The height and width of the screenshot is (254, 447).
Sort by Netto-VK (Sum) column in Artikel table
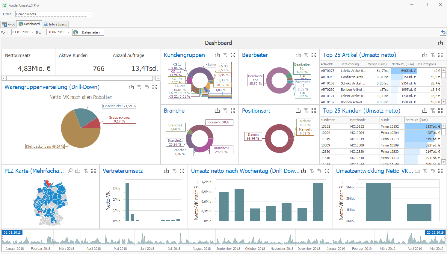tap(403, 64)
